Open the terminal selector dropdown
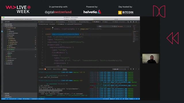Viewport: 184px width, 103px height. point(119,69)
